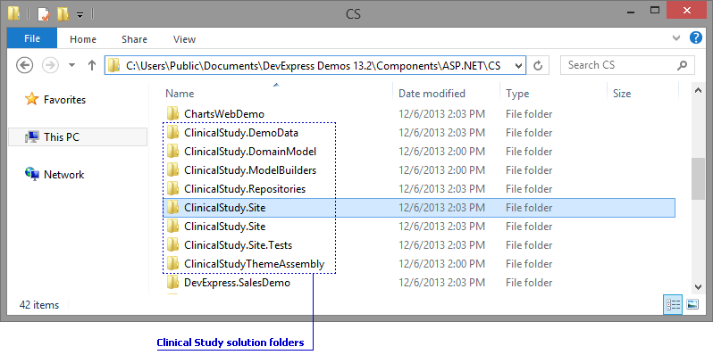Viewport: 713px width, 355px height.
Task: Go up one folder level
Action: pos(92,65)
